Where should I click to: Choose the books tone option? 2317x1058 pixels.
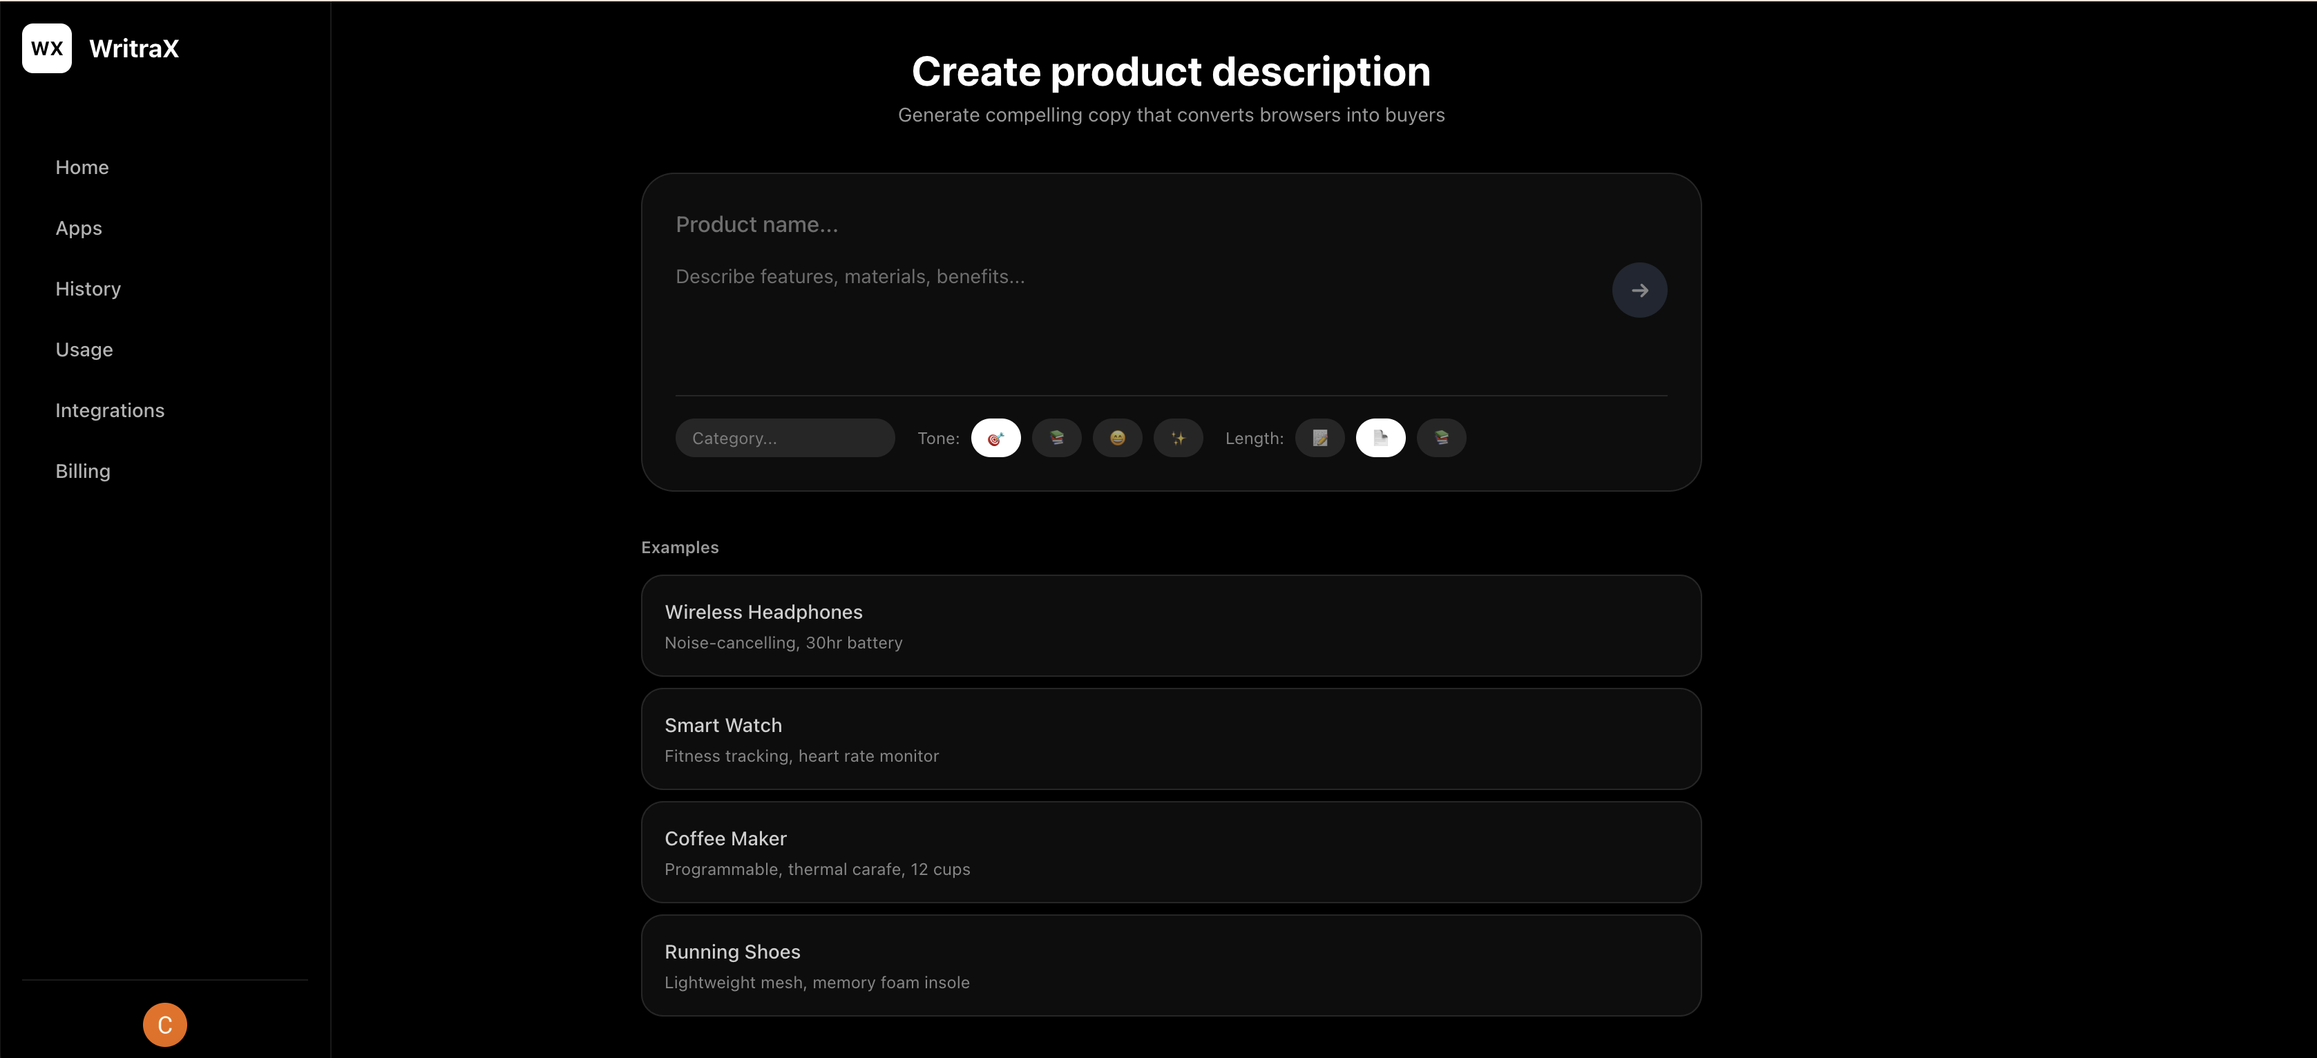click(1057, 438)
